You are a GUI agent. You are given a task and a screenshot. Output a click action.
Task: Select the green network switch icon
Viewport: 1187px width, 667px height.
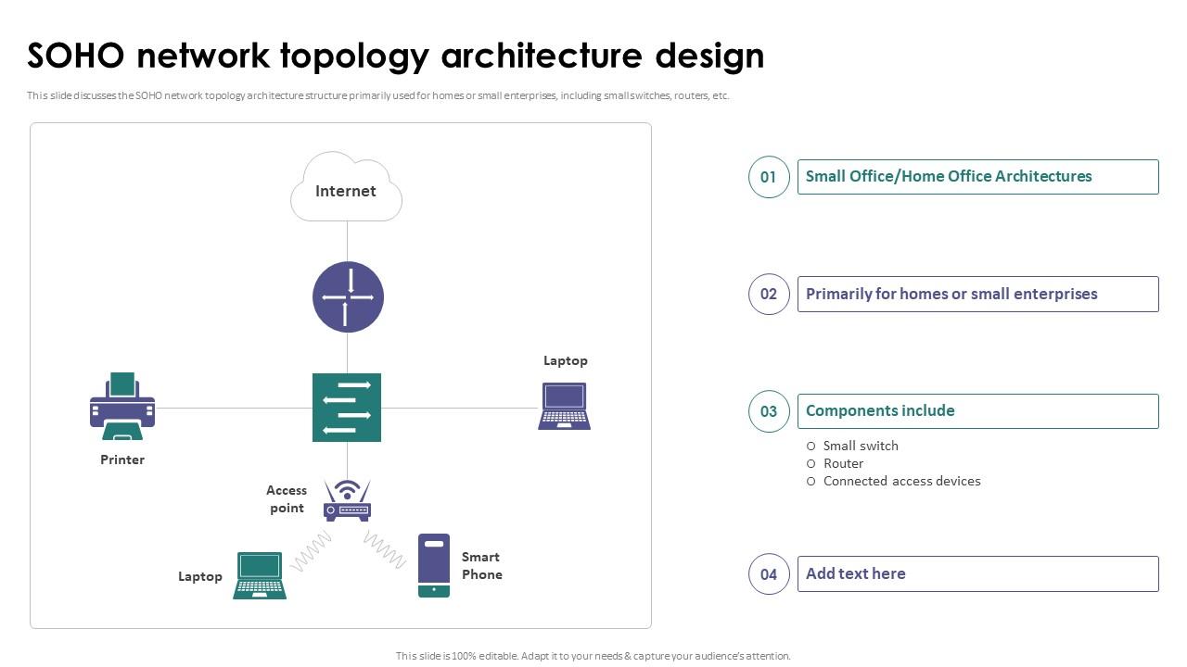click(x=347, y=408)
